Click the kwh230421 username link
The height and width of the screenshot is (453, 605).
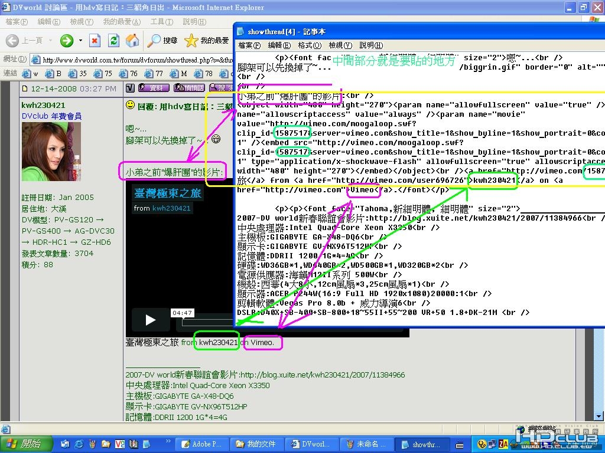click(x=43, y=105)
